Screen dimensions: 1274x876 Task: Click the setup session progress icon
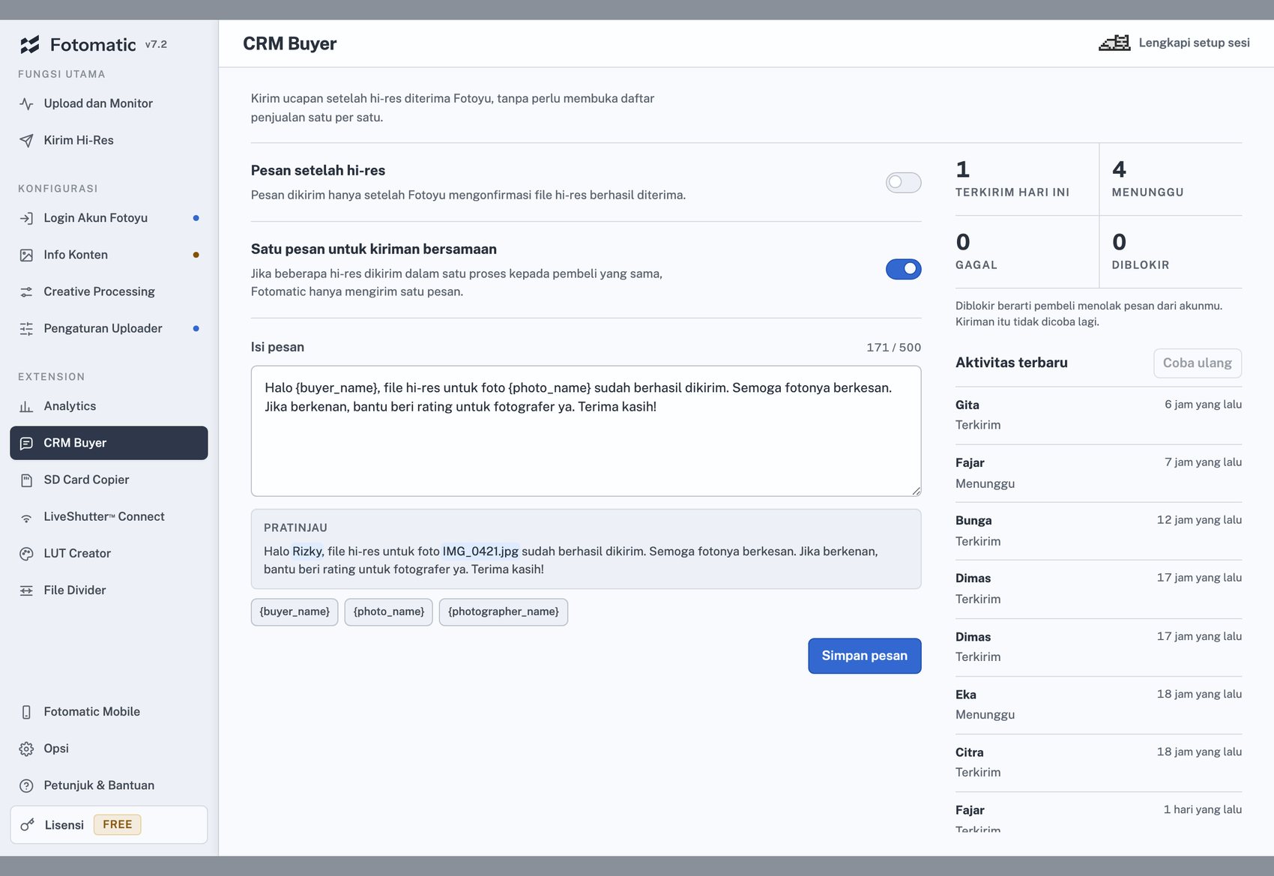coord(1114,43)
